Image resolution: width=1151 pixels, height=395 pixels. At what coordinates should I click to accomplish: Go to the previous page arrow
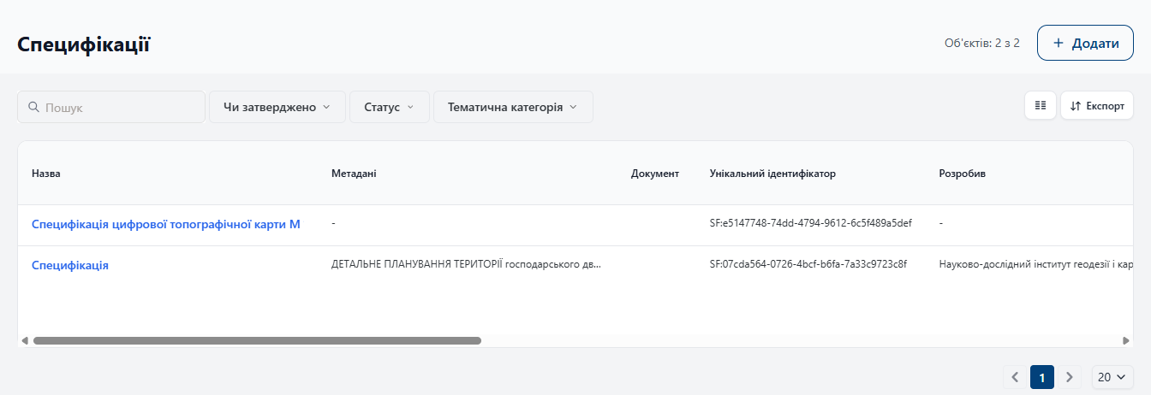(x=1015, y=377)
